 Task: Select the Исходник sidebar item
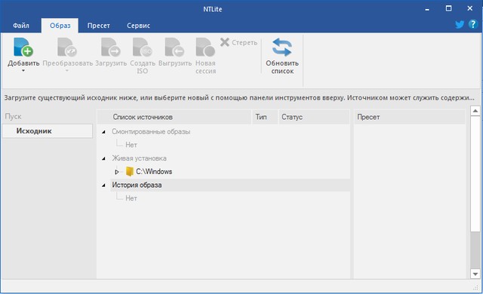pos(48,131)
